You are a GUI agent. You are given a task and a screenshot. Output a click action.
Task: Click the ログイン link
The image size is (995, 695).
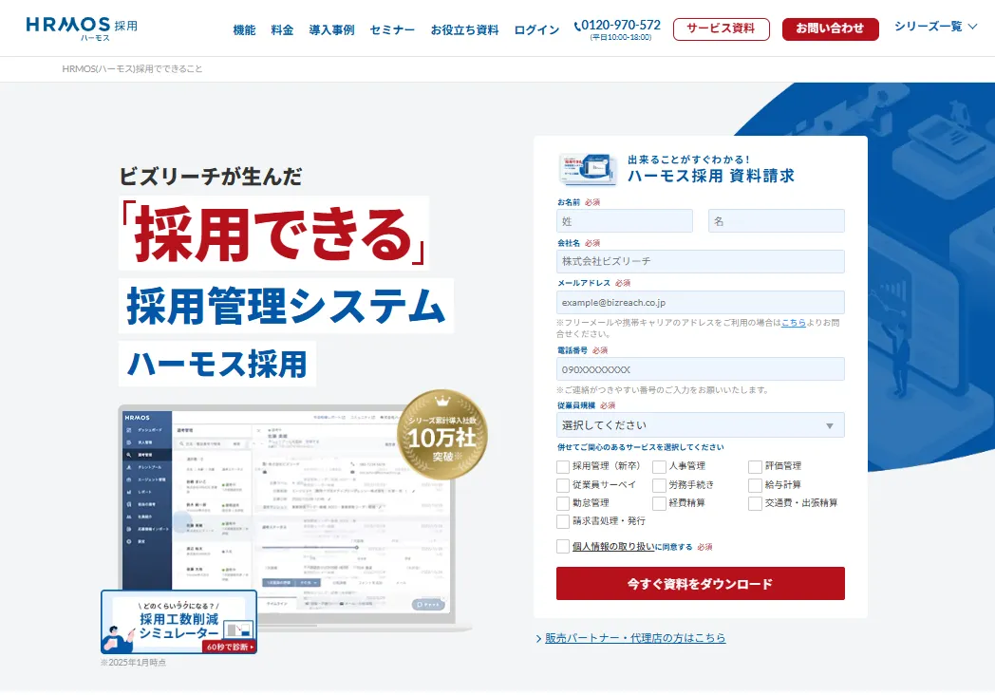(536, 29)
